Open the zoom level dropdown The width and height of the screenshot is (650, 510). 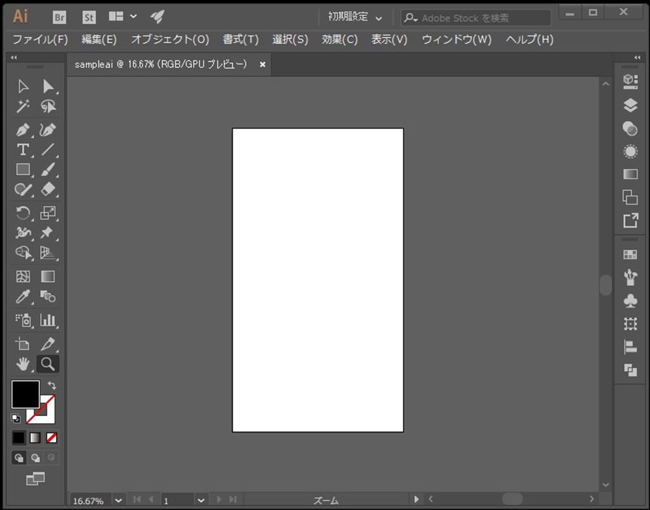118,500
